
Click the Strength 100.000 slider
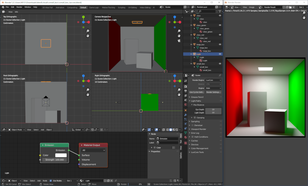55,160
